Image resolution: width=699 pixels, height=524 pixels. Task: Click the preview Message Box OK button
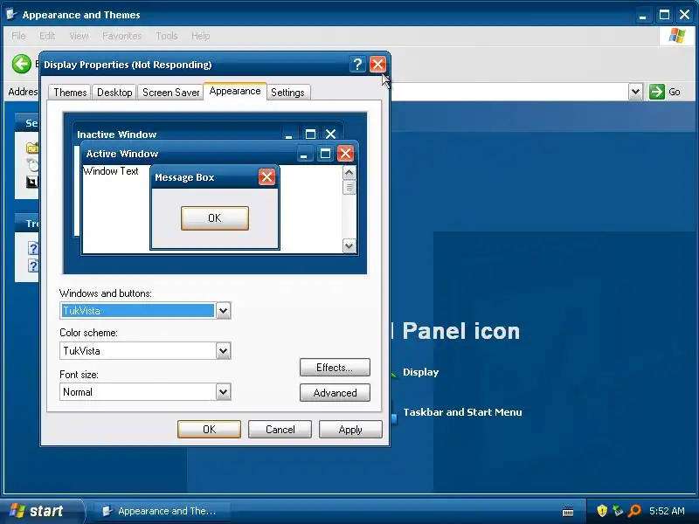click(214, 217)
